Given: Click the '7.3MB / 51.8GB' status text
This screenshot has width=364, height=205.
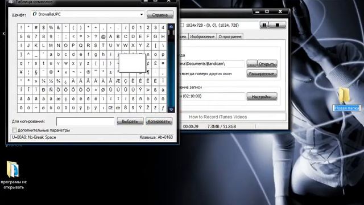Looking at the screenshot, I should [221, 126].
